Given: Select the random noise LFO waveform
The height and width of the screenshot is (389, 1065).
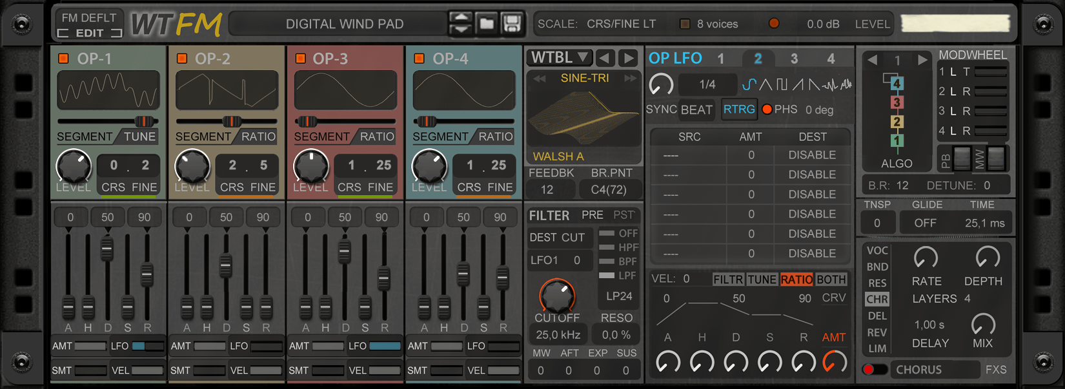Looking at the screenshot, I should (830, 84).
